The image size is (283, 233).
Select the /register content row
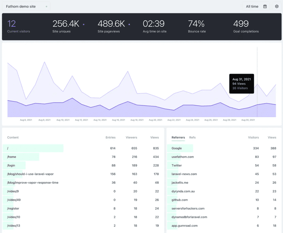tap(14, 209)
